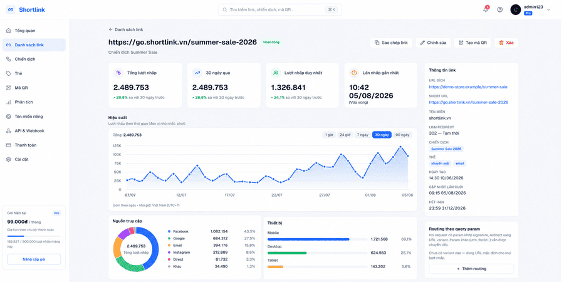Focus the Tìm kiếm link search field

pos(280,9)
